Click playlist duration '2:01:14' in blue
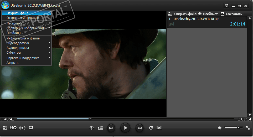253x137 pixels. 237,24
